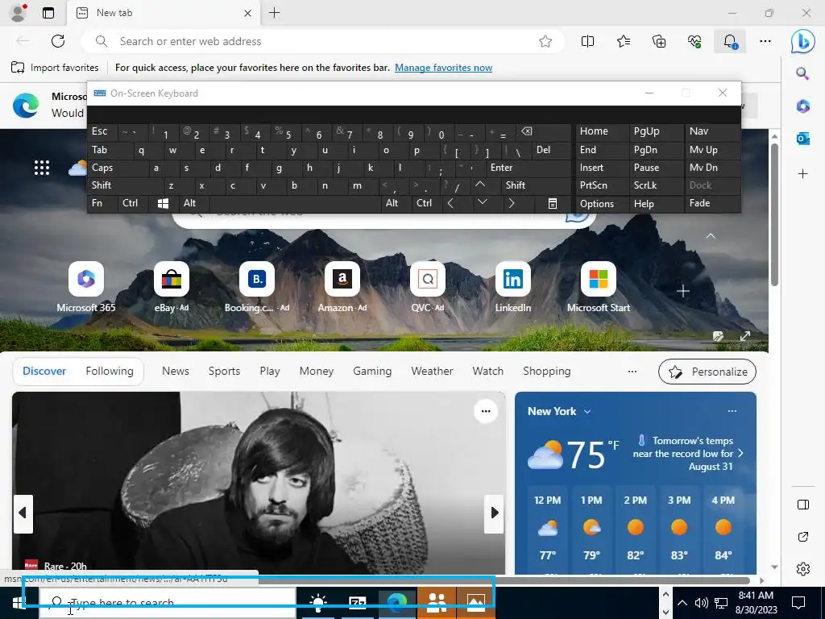Click the address bar field

coord(322,41)
